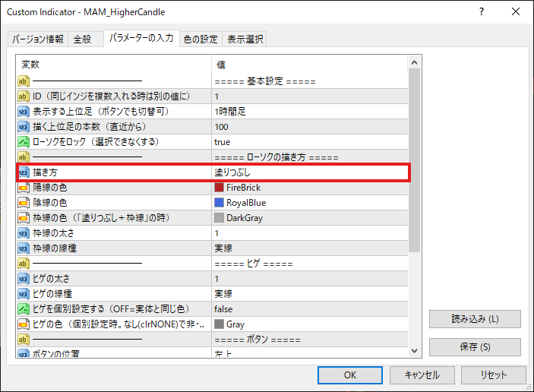This screenshot has height=392, width=534.
Task: Click the help question mark in title bar
Action: (x=482, y=11)
